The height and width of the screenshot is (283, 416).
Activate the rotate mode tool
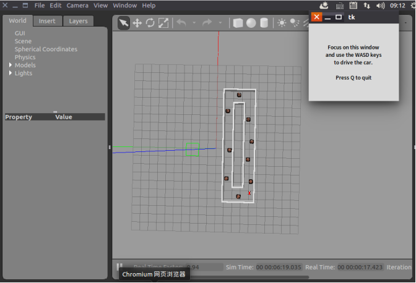tap(150, 23)
